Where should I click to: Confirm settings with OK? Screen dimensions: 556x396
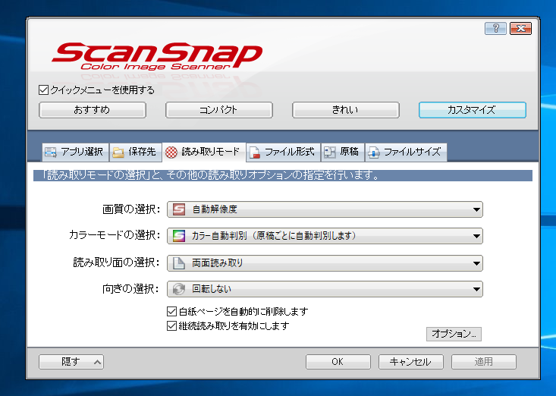(x=338, y=362)
